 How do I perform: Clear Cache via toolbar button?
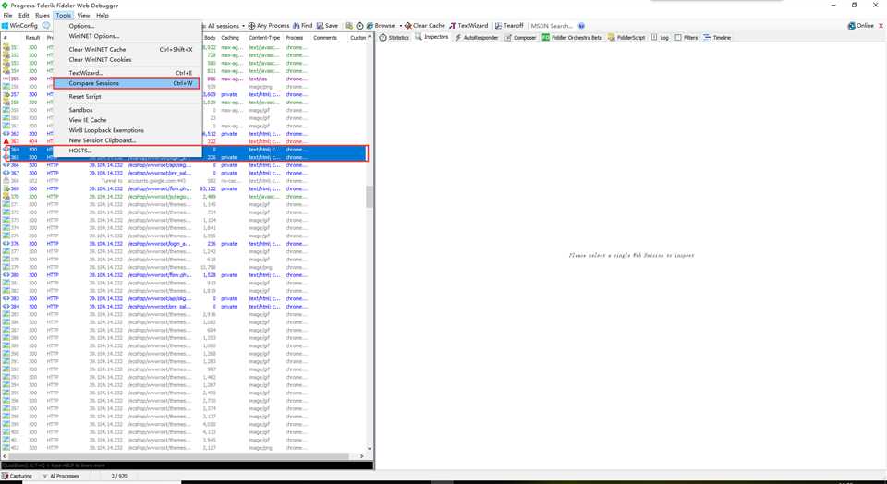(425, 26)
